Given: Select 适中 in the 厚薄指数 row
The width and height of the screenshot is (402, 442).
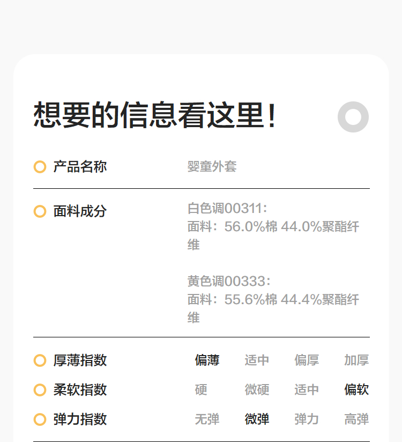Looking at the screenshot, I should click(x=257, y=360).
